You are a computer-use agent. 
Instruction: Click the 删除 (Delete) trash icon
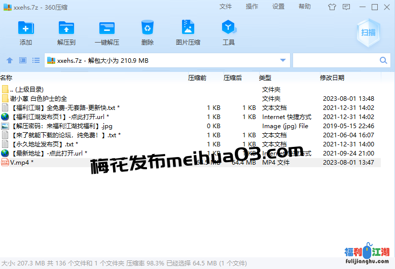coord(148,27)
